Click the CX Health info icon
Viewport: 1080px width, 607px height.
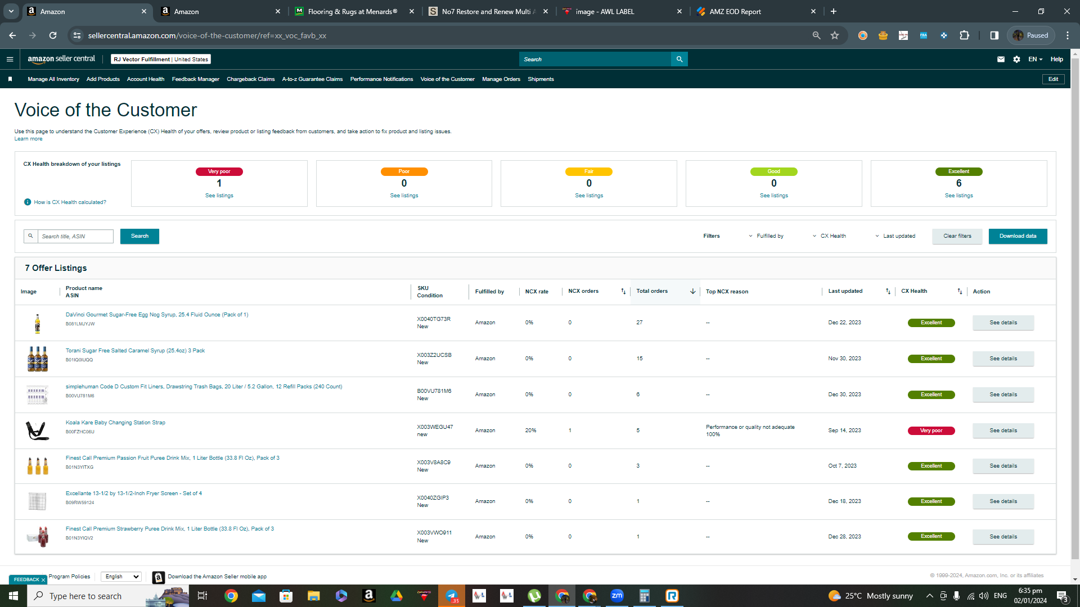(28, 202)
